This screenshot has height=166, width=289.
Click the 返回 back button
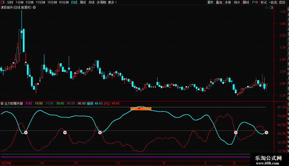point(282,2)
